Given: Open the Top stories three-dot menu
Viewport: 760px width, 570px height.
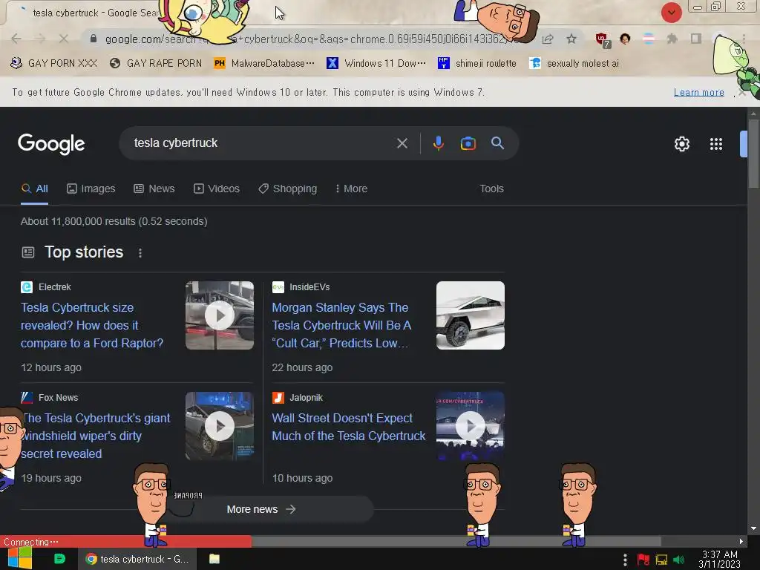Looking at the screenshot, I should (140, 253).
